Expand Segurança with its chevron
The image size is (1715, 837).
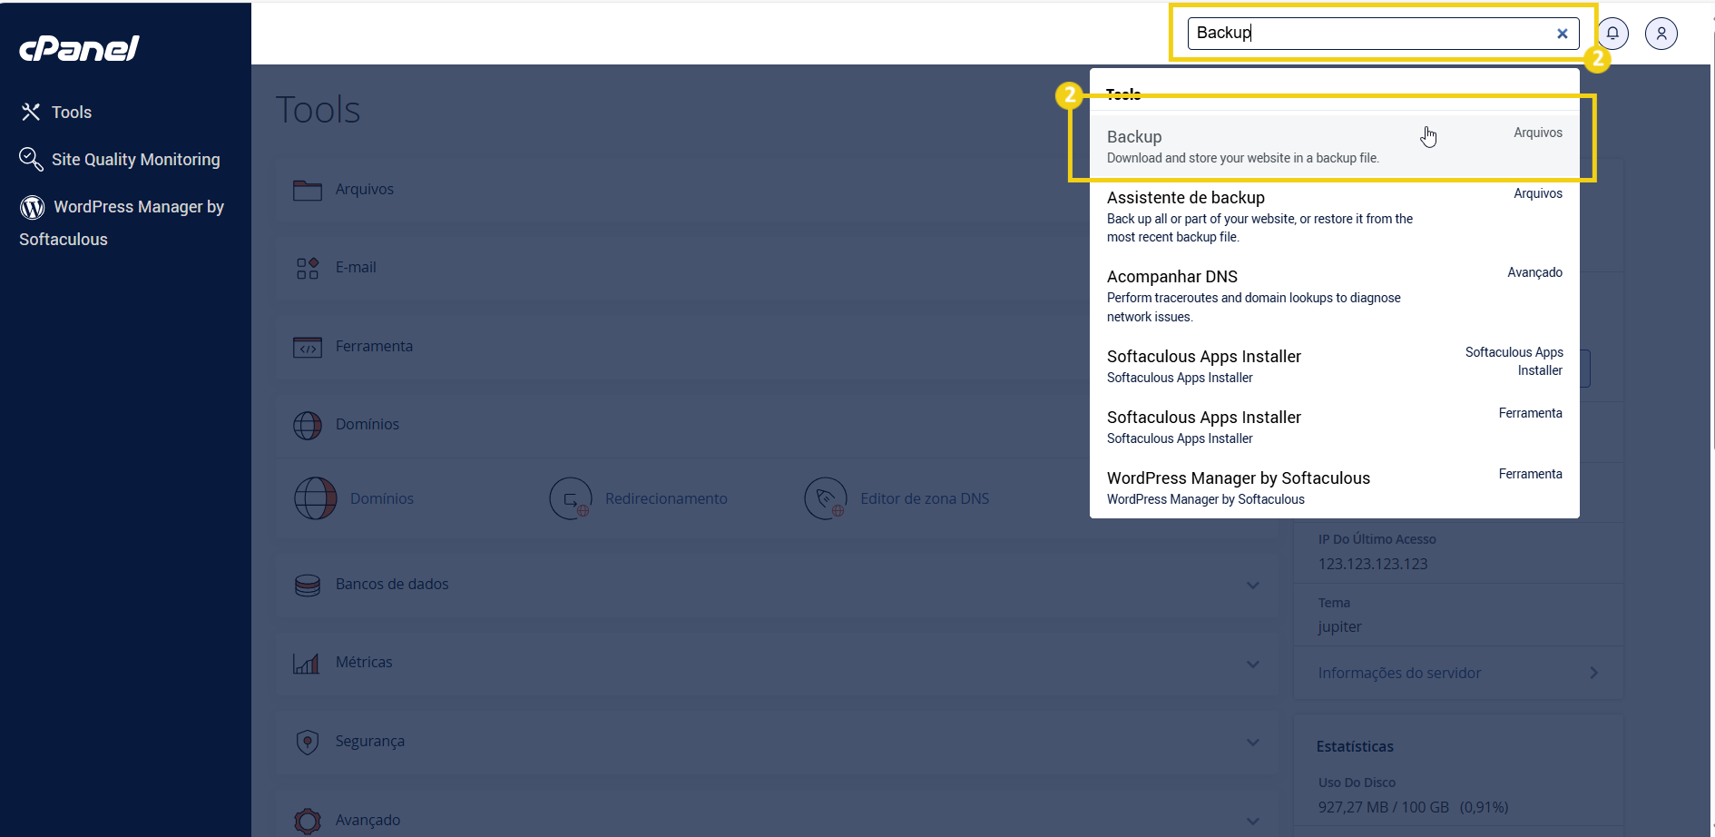pos(1253,743)
